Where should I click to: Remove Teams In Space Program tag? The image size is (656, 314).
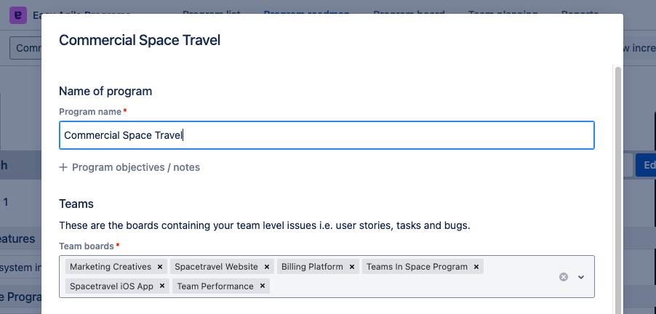[476, 267]
